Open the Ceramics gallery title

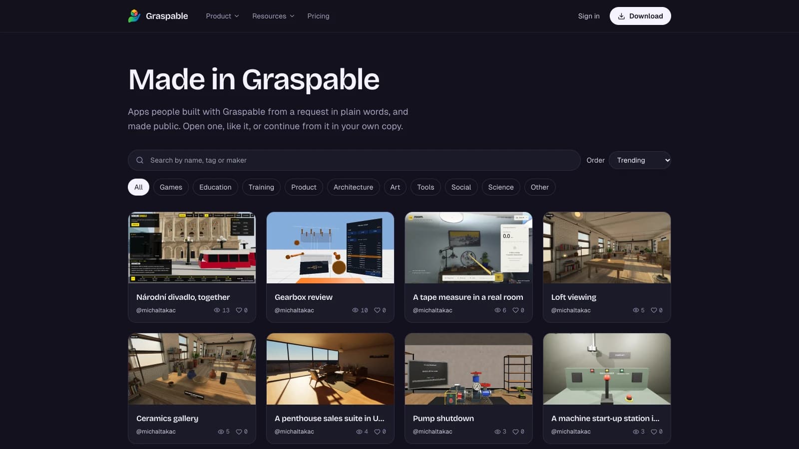[x=167, y=418]
